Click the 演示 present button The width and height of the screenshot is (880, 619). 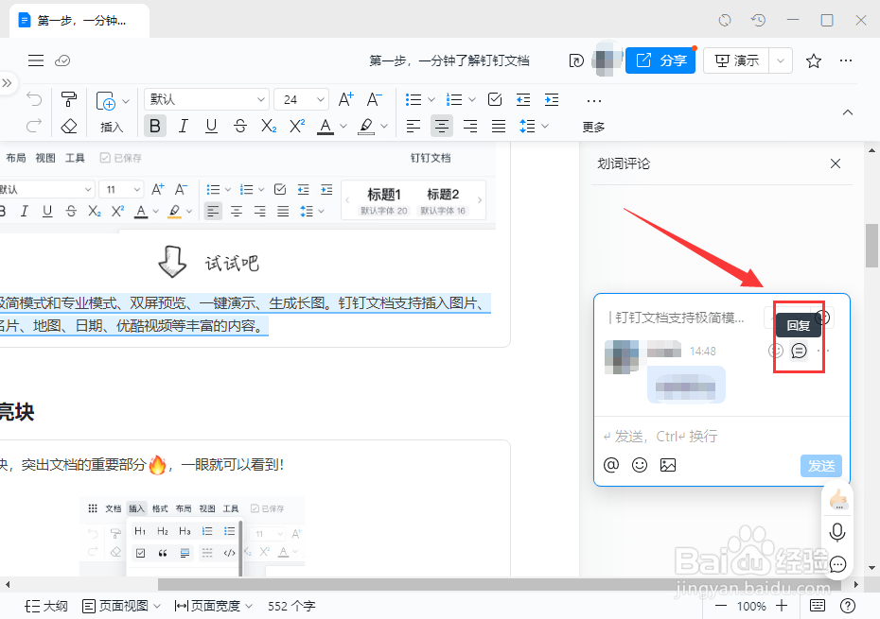pos(737,60)
